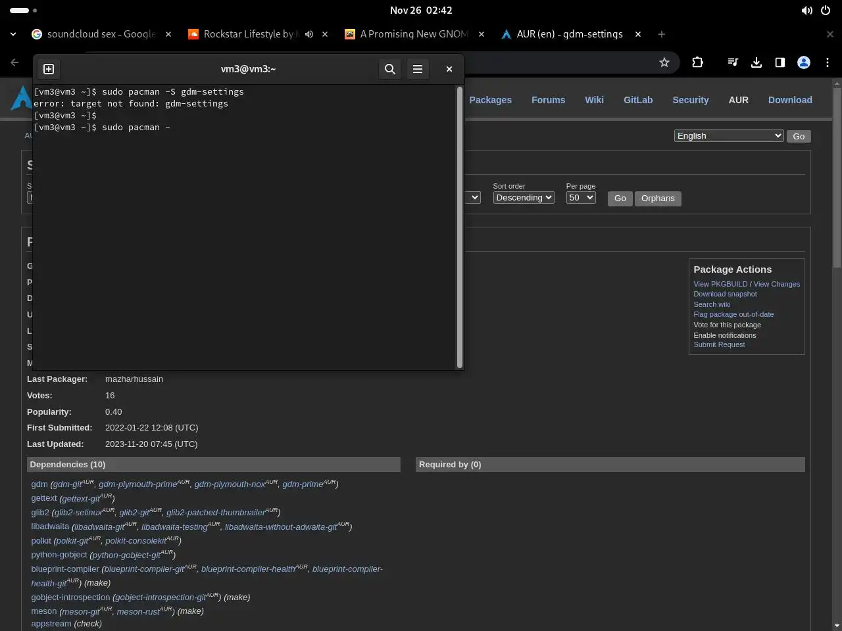Screen dimensions: 842x631
Task: Open the Wiki nav item
Action: coord(594,100)
